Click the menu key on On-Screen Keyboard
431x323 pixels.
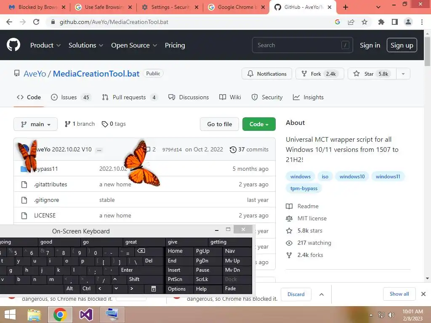[x=154, y=289]
